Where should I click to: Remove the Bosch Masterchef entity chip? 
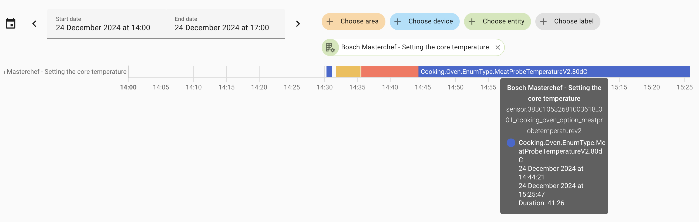tap(498, 48)
